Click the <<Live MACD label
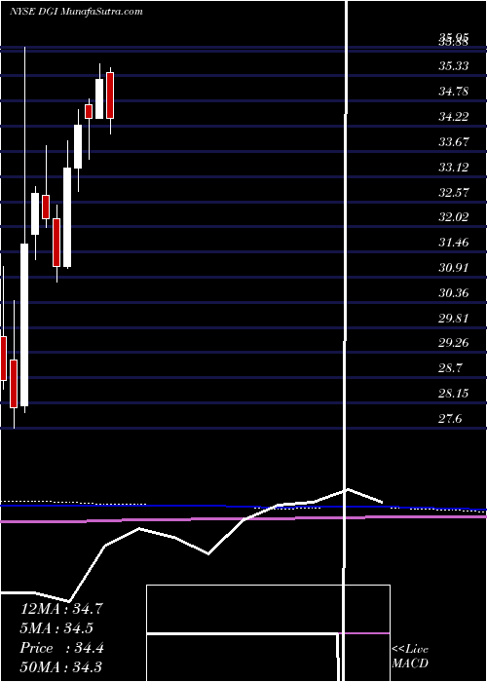Image resolution: width=487 pixels, height=682 pixels. point(410,657)
